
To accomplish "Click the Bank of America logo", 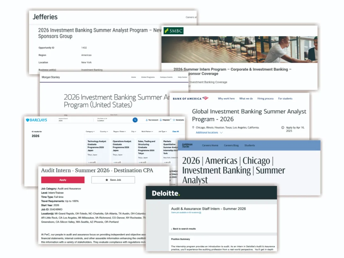I will [x=190, y=98].
